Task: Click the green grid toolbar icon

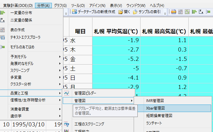Action: point(187,12)
